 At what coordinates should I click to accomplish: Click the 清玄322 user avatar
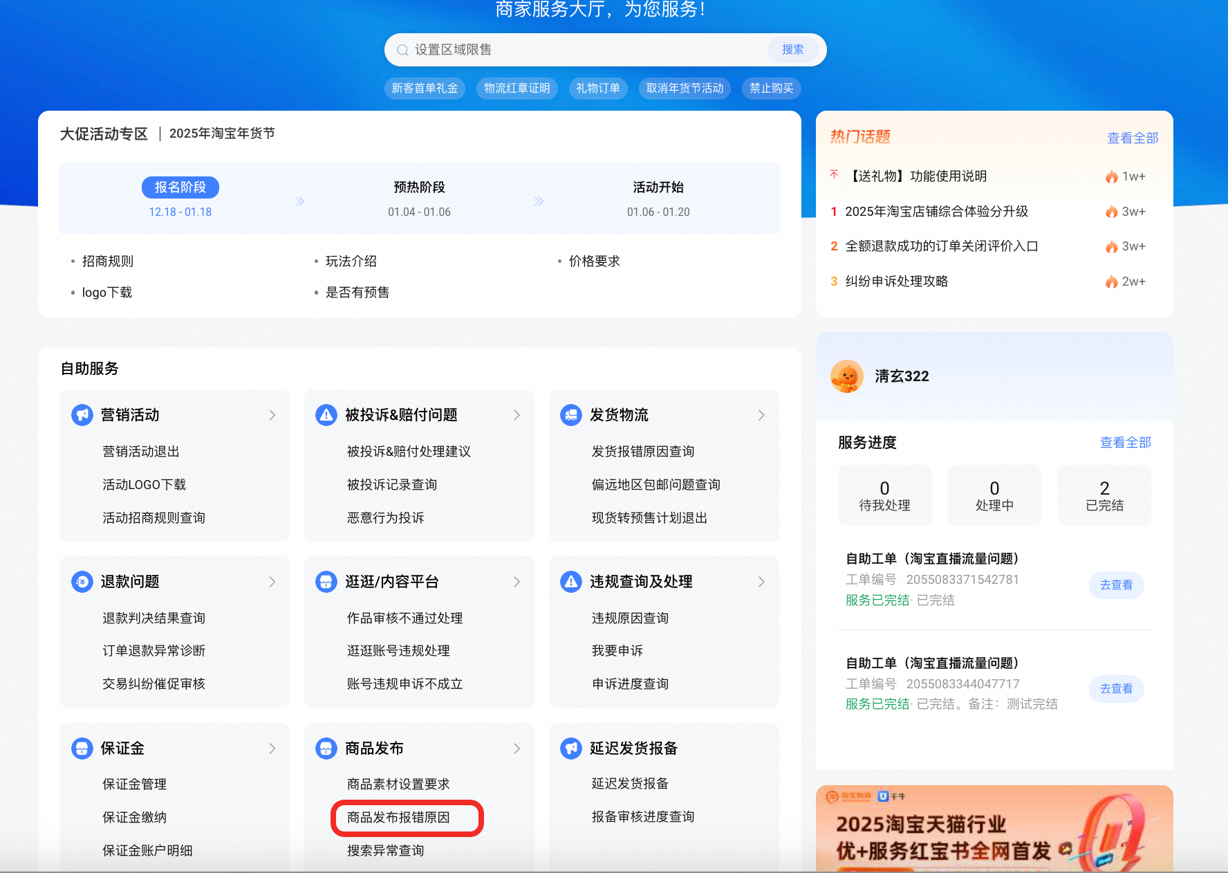tap(847, 376)
